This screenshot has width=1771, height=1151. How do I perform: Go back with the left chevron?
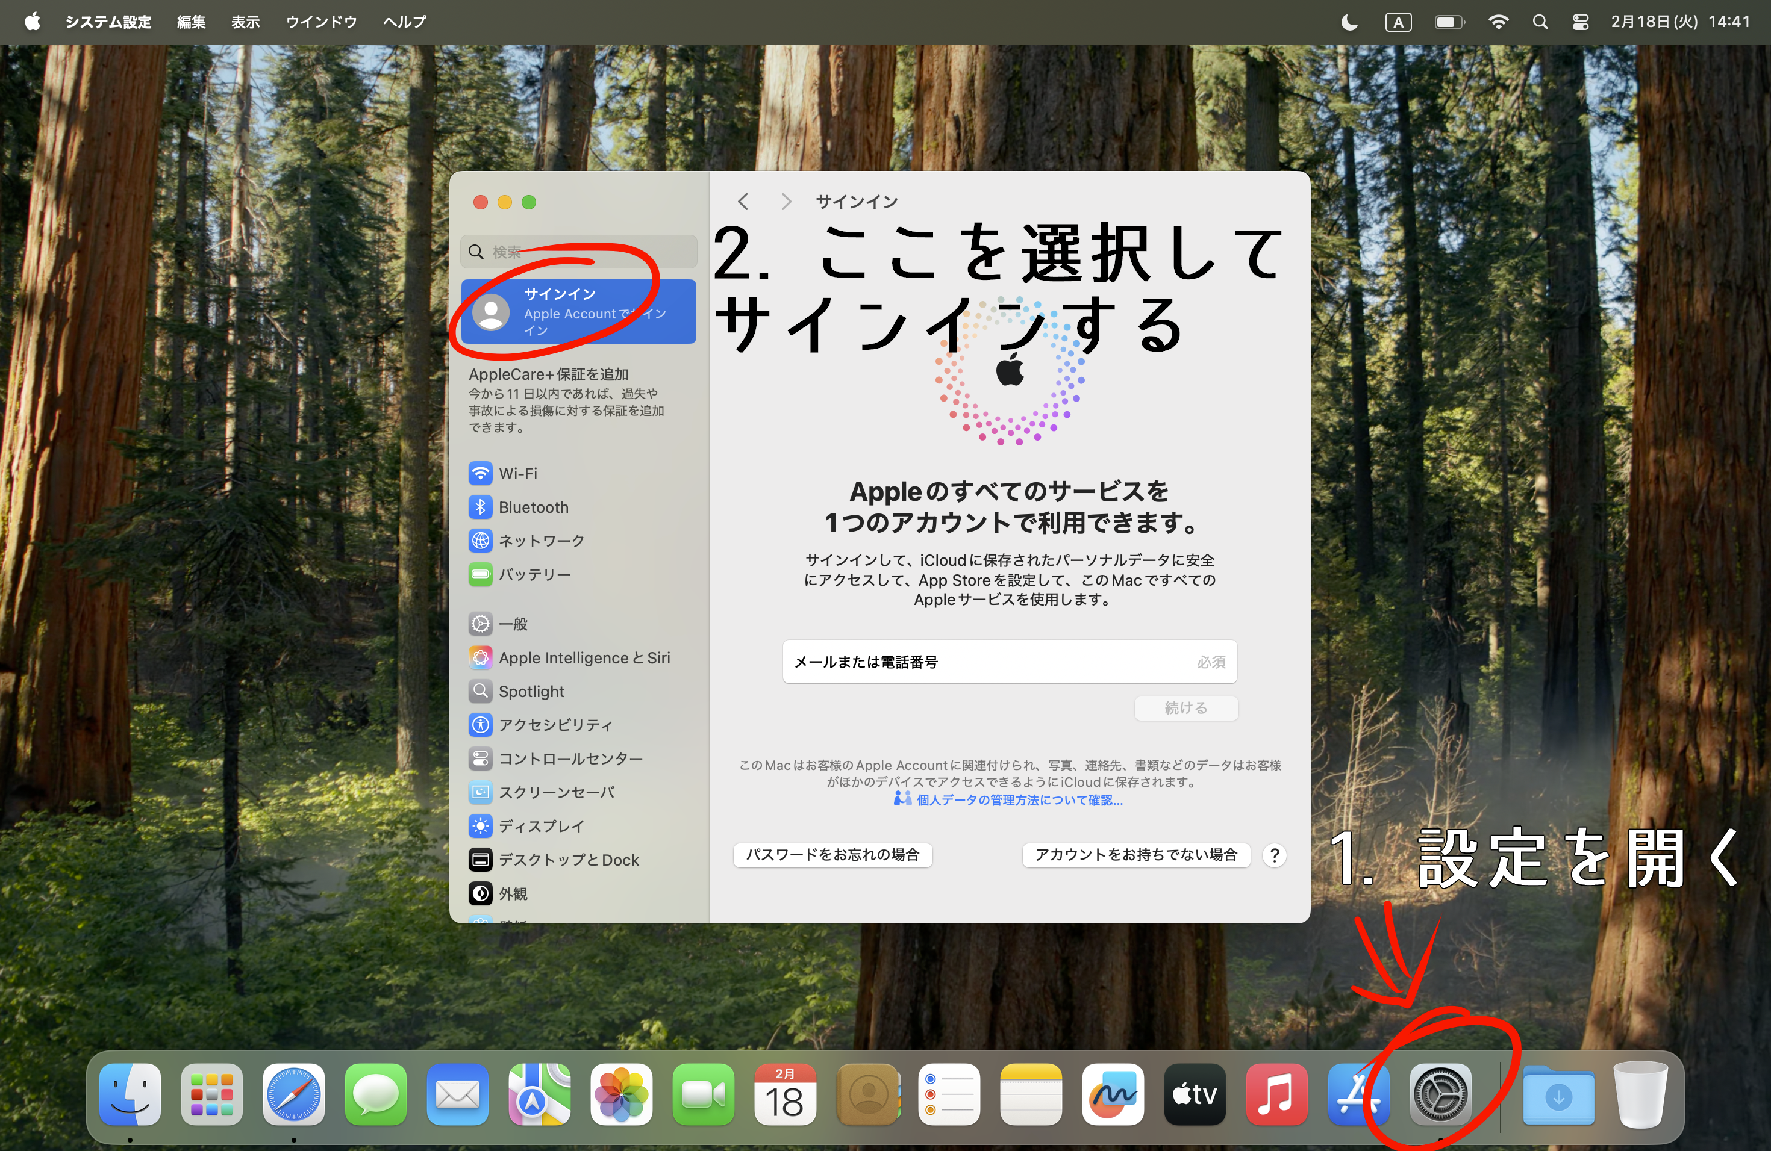coord(743,202)
